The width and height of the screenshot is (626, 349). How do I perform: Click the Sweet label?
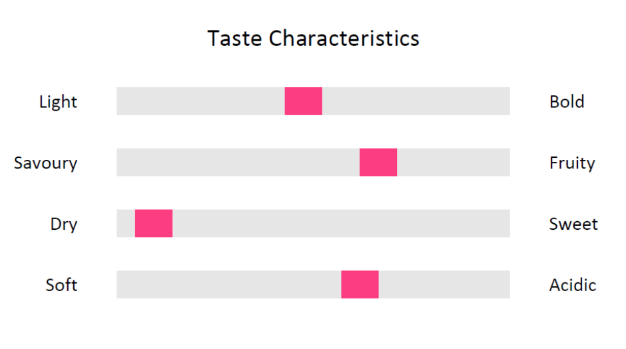pos(573,224)
